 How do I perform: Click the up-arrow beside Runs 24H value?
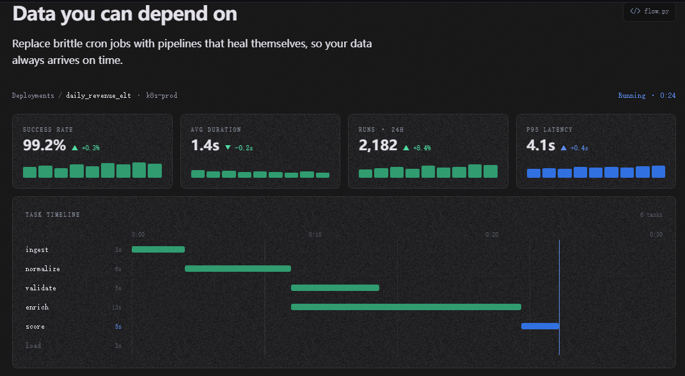[x=406, y=148]
